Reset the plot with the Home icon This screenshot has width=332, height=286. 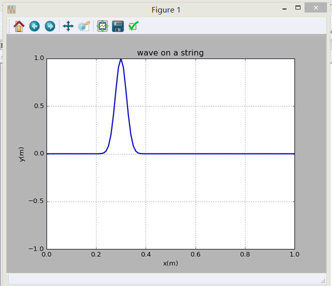coord(19,26)
